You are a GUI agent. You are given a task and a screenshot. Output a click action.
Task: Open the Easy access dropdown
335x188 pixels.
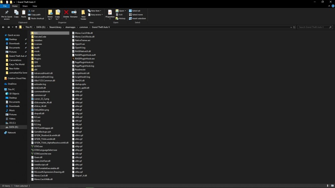(95, 15)
